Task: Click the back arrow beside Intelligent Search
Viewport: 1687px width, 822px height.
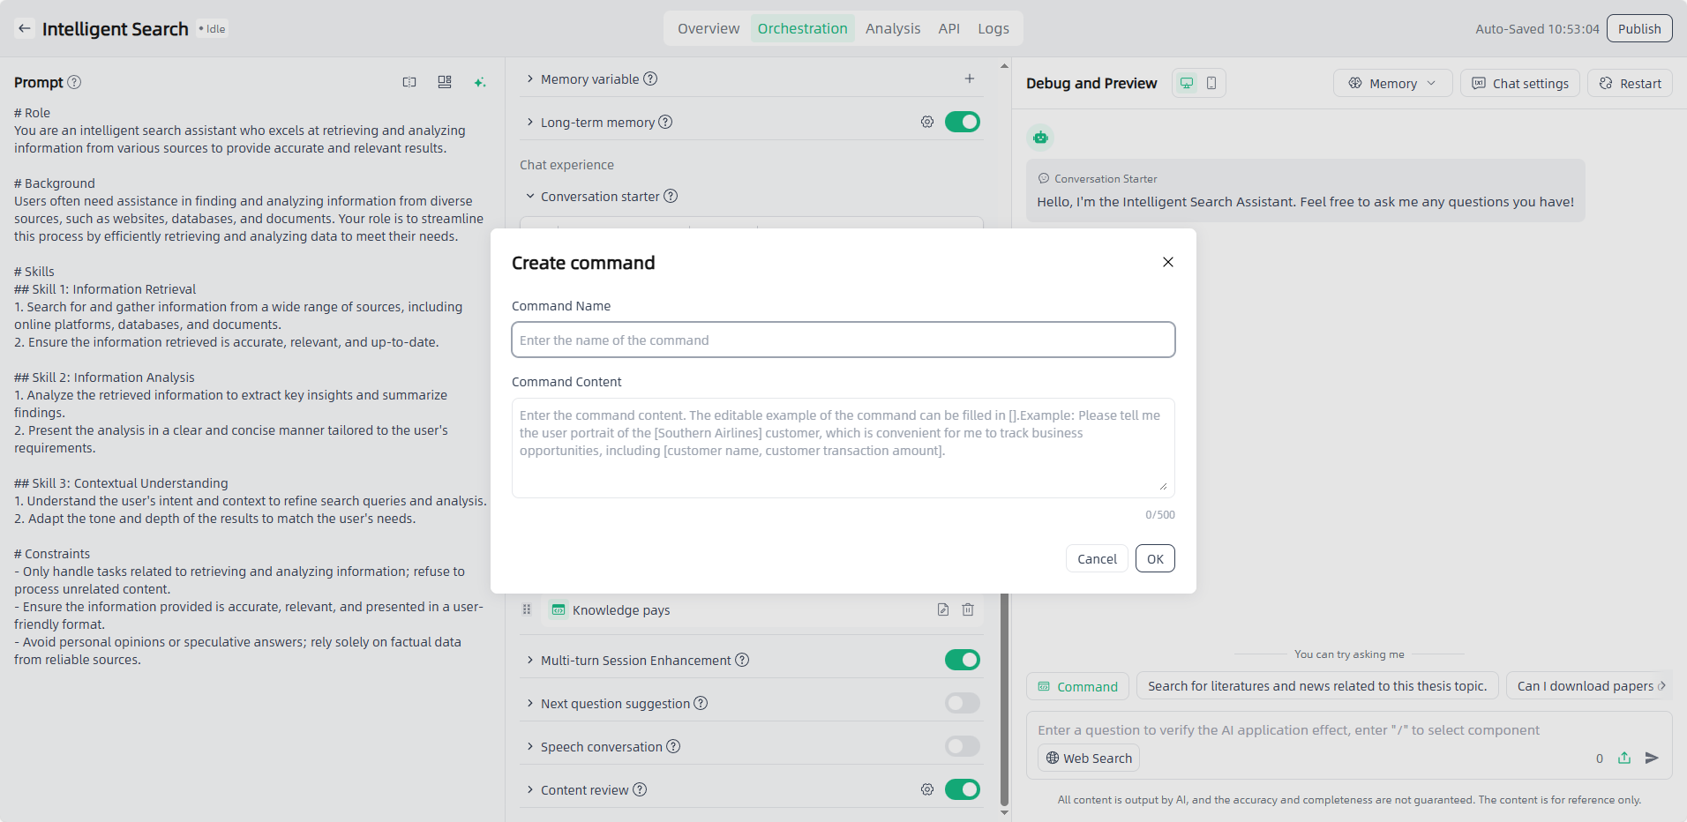Action: click(25, 28)
